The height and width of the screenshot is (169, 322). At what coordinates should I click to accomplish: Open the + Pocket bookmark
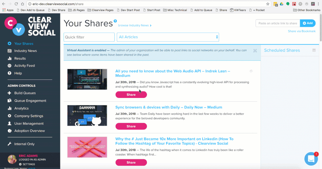coord(257,10)
